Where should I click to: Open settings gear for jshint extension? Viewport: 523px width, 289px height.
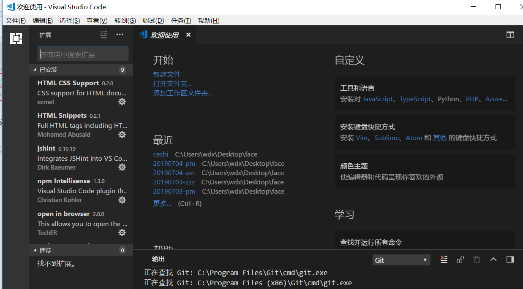tap(122, 167)
